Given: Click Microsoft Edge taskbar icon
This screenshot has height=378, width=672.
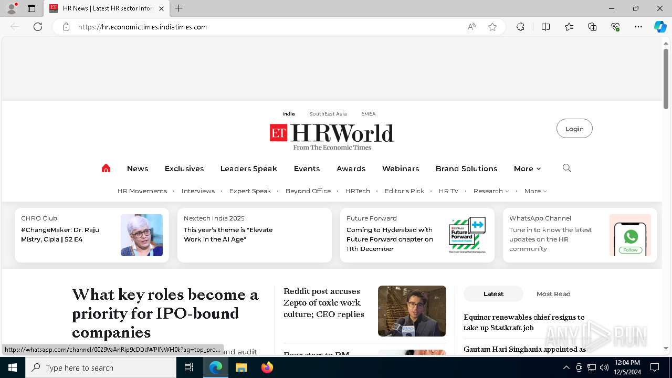Looking at the screenshot, I should [x=216, y=367].
